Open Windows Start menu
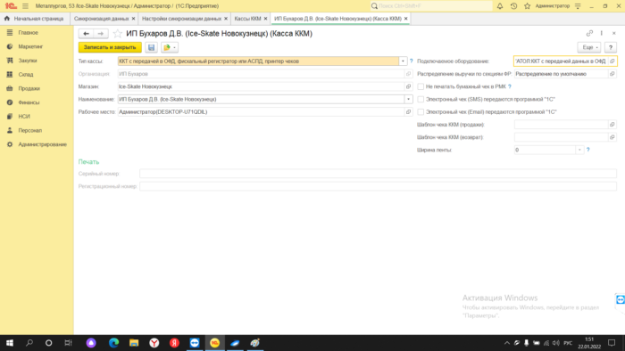The height and width of the screenshot is (351, 625). pos(10,343)
